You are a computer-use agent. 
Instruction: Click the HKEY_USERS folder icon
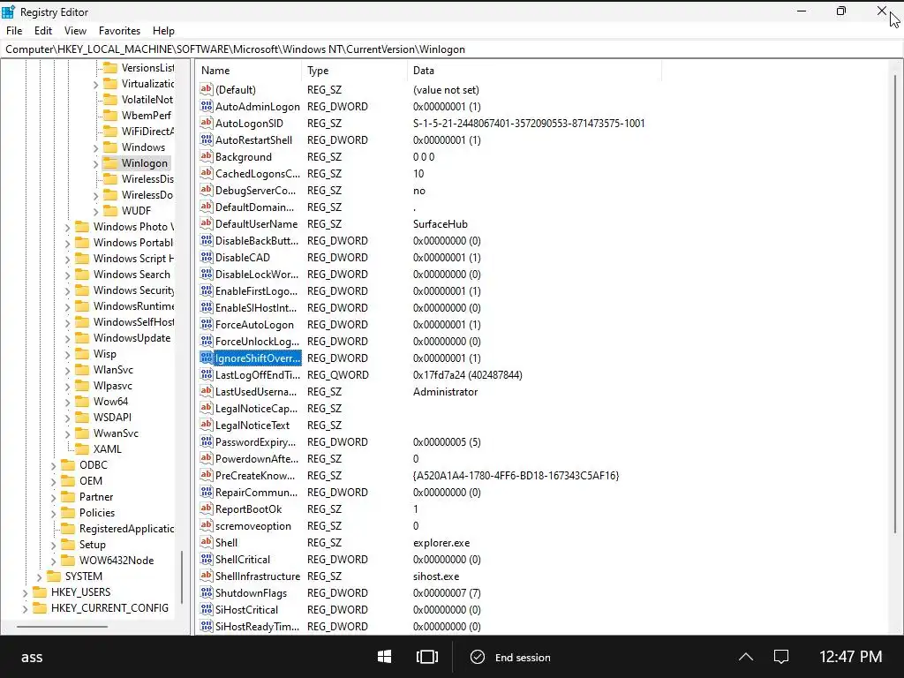(41, 592)
